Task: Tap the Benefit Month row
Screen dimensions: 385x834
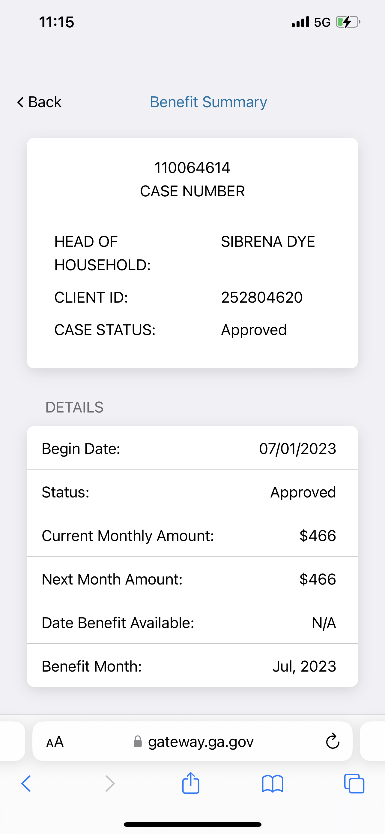Action: [x=192, y=666]
